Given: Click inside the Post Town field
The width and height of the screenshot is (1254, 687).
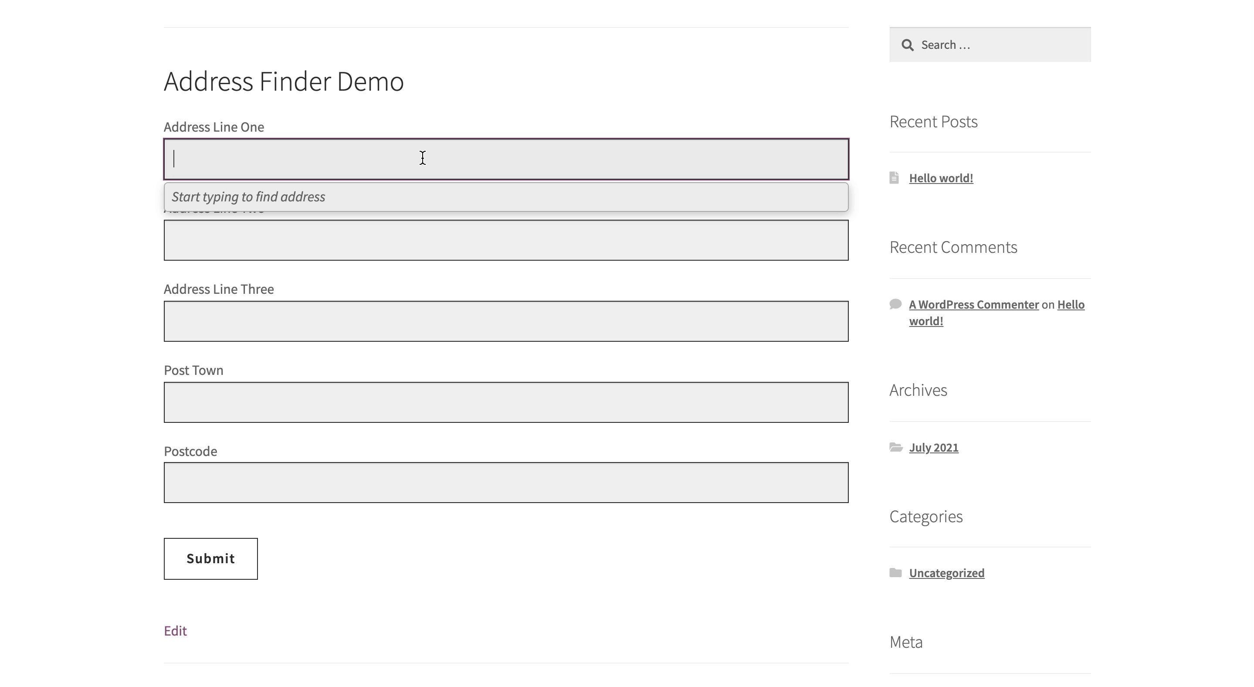Looking at the screenshot, I should [x=506, y=402].
